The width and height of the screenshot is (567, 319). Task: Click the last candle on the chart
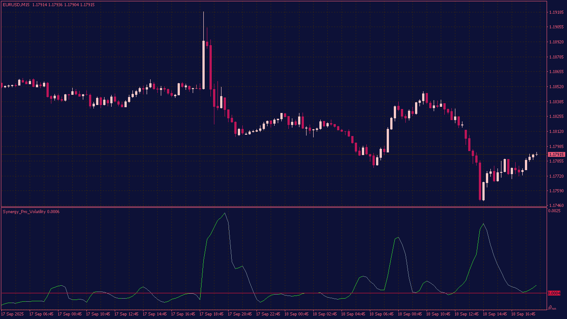[536, 154]
